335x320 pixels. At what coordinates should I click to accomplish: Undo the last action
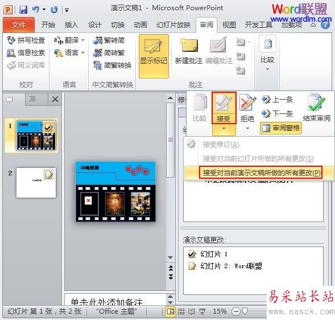(35, 10)
